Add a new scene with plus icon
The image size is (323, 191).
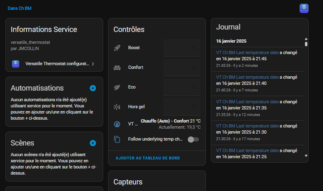click(93, 143)
